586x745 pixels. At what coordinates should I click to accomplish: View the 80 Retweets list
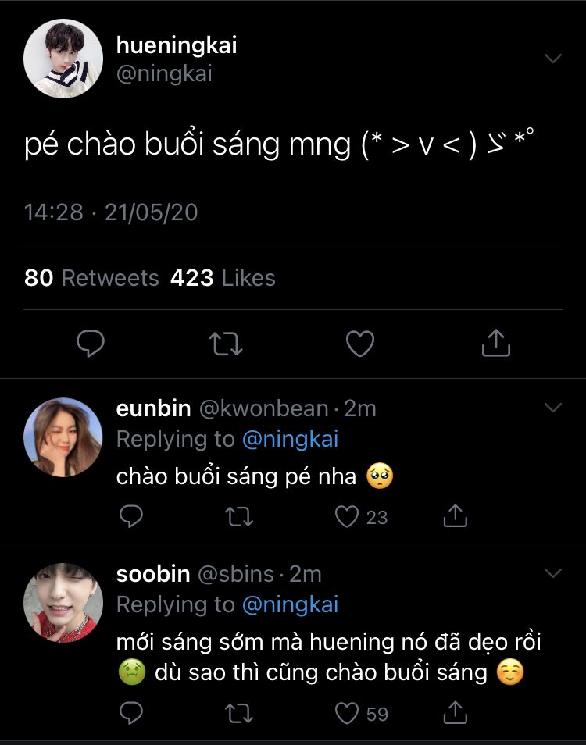[x=91, y=278]
